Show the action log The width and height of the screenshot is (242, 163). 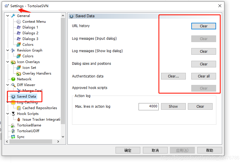pyautogui.click(x=173, y=106)
